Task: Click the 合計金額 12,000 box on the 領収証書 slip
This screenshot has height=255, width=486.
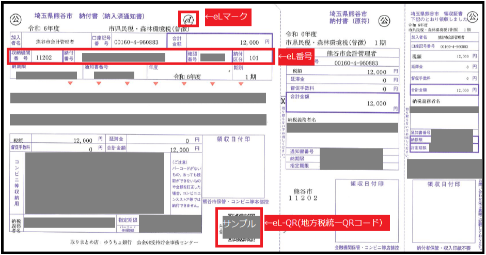Action: [x=445, y=90]
